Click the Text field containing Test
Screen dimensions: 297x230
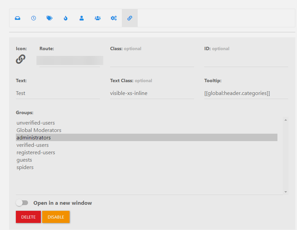(x=57, y=93)
